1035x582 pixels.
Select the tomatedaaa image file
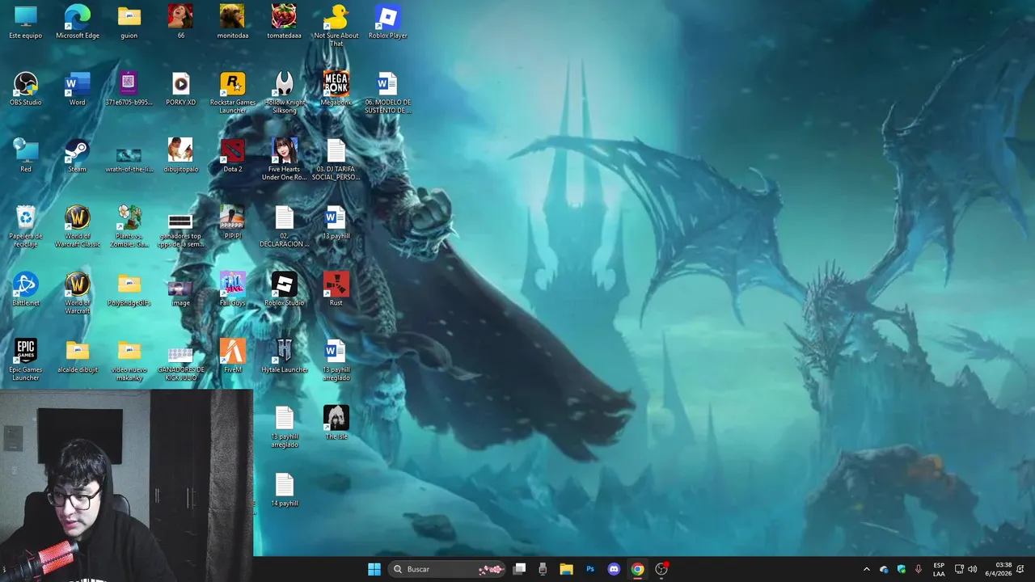(285, 22)
